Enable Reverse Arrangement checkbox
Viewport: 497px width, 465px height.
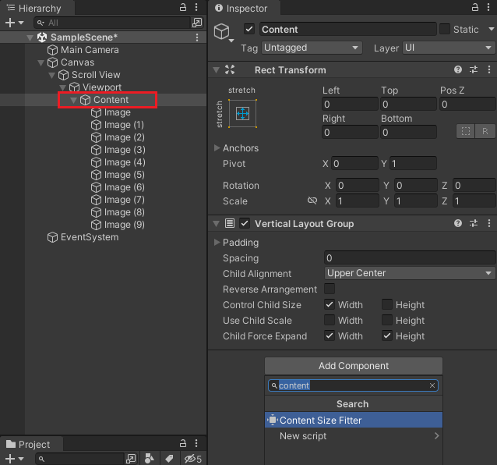pos(330,289)
